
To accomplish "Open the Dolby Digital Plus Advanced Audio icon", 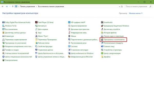I will point(3,22).
